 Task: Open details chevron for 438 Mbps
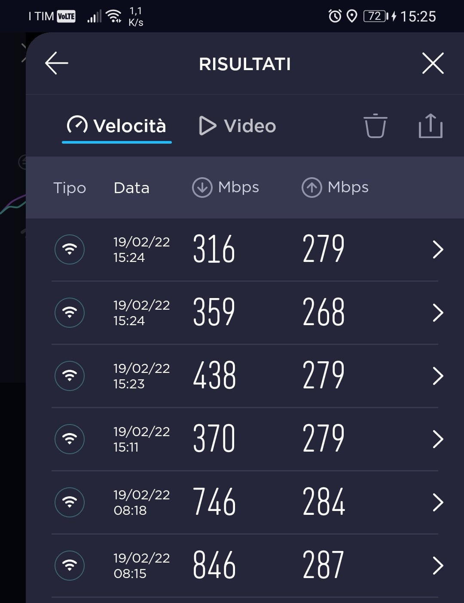point(437,376)
